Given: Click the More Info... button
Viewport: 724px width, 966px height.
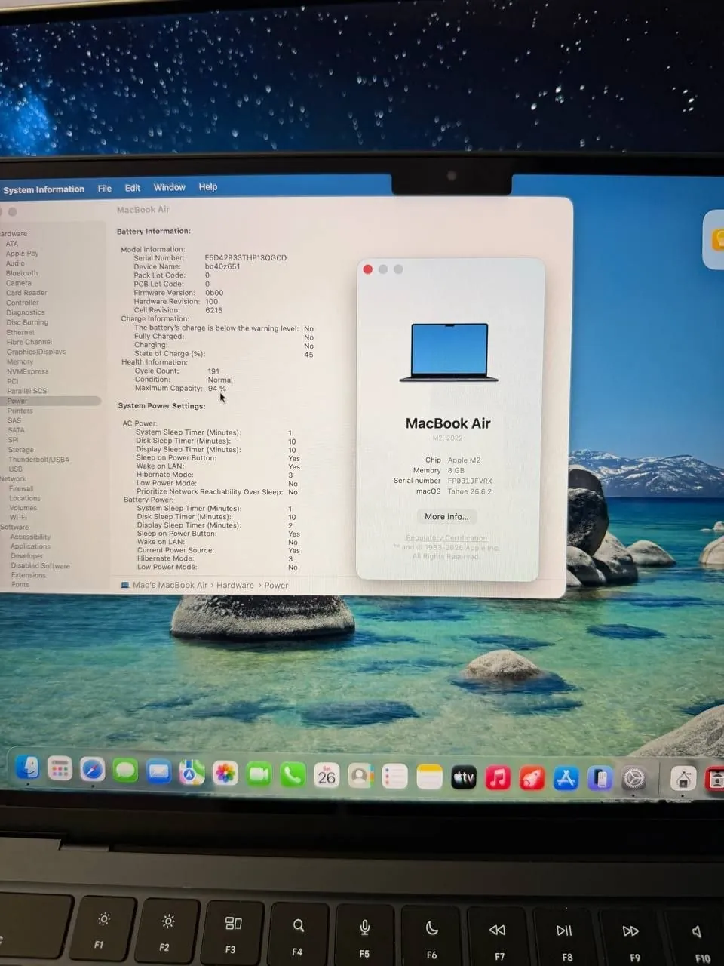Looking at the screenshot, I should coord(446,517).
